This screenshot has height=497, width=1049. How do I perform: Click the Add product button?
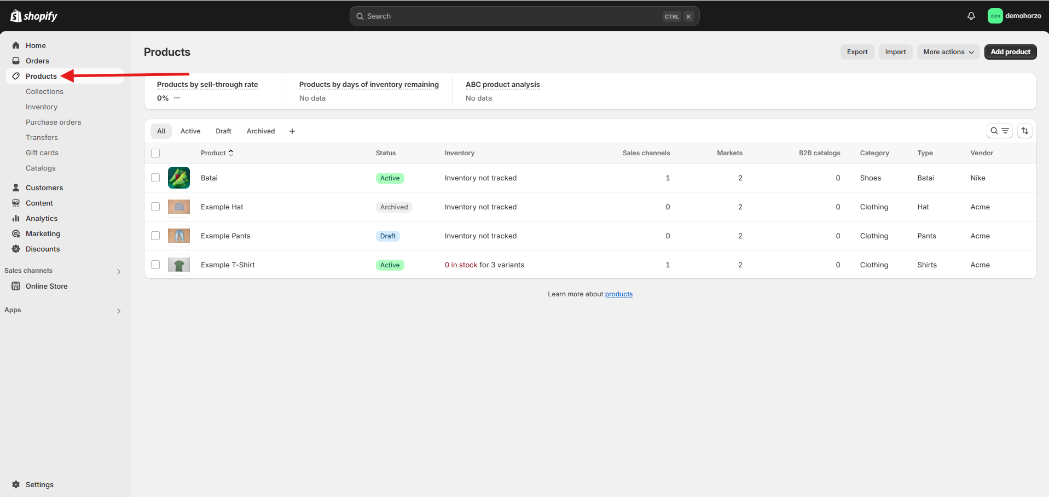1010,52
